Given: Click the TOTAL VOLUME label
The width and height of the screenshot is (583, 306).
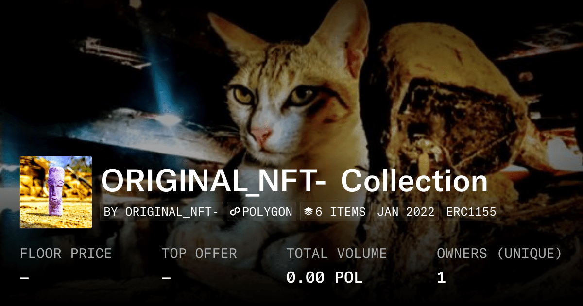Looking at the screenshot, I should (x=336, y=254).
